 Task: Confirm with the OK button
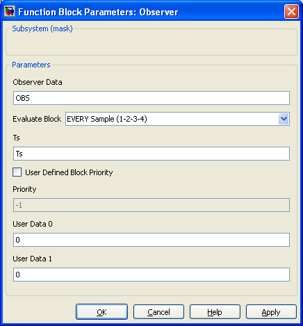pos(101,312)
